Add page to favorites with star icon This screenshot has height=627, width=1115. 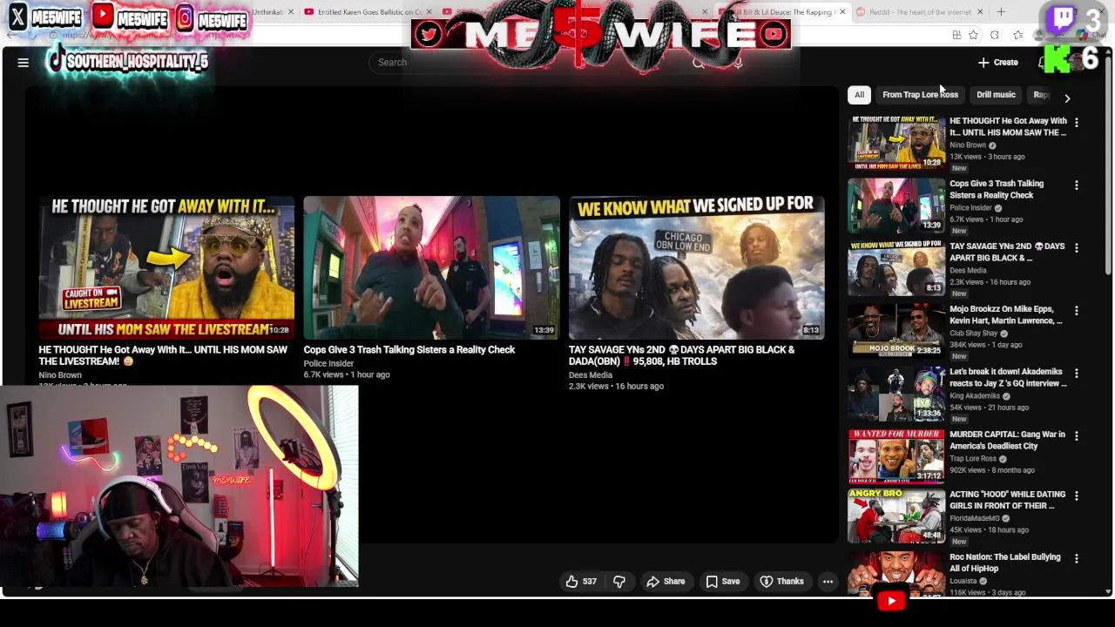pos(973,35)
